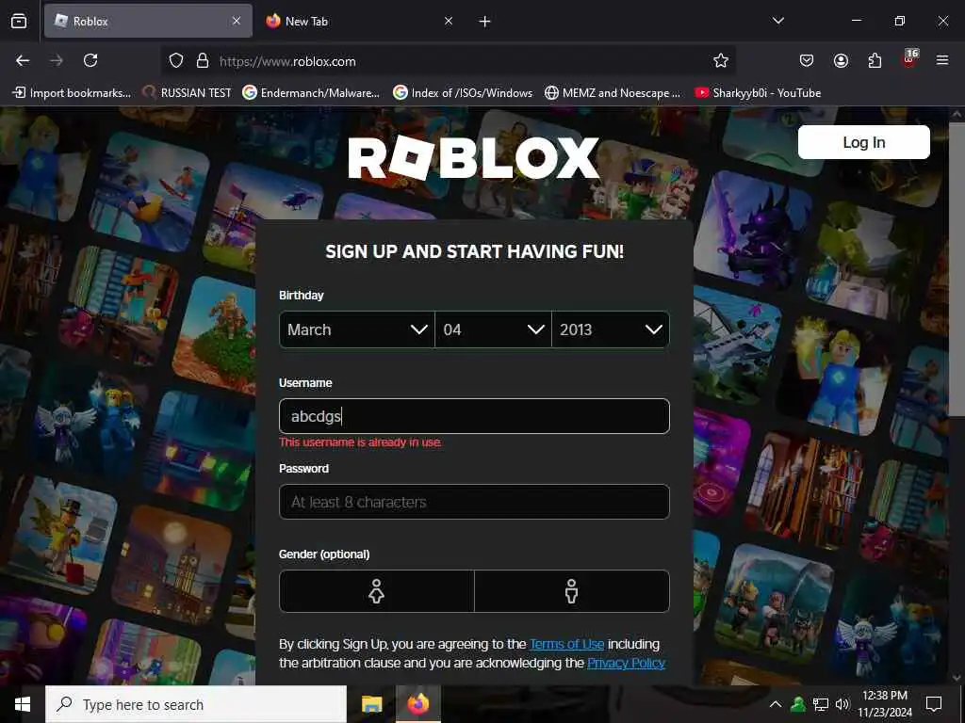
Task: Click the Log In button
Action: tap(864, 143)
